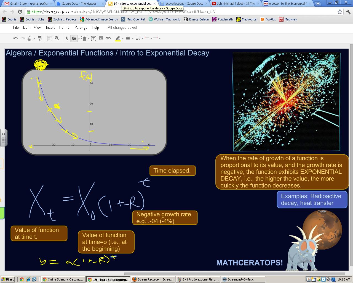
Task: Select the arrow Select tool
Action: point(67,38)
